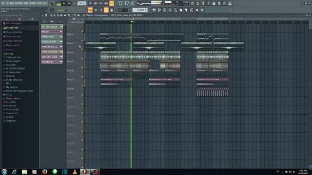Click the help question mark icon
Viewport: 312px width, 175px height.
(x=208, y=3)
